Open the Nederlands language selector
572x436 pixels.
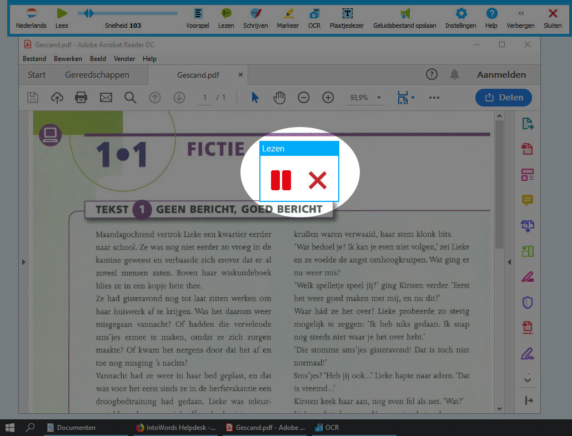[31, 18]
